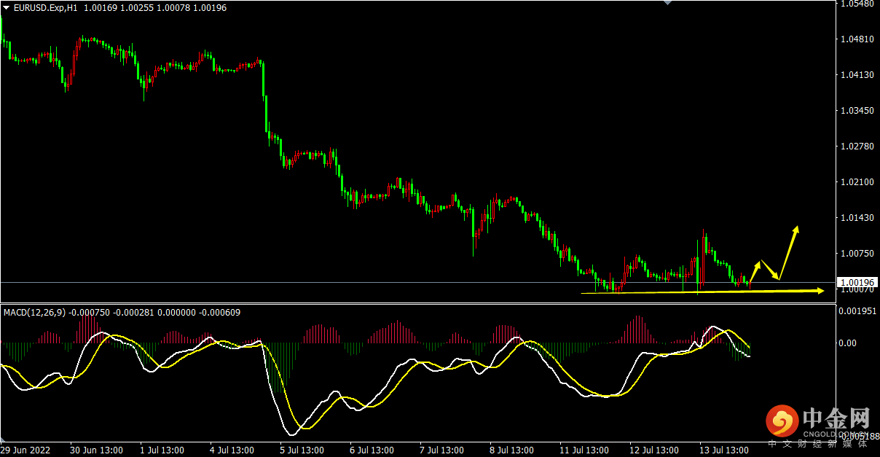Click the OHLC values 1.00169 1.00255 1.00078 1.00196
The height and width of the screenshot is (457, 880).
click(155, 8)
